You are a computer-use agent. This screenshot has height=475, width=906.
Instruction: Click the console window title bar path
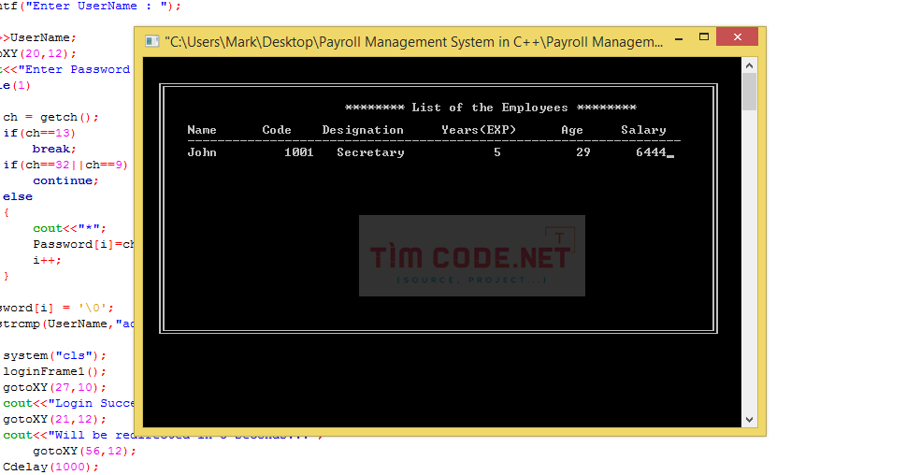(x=413, y=41)
